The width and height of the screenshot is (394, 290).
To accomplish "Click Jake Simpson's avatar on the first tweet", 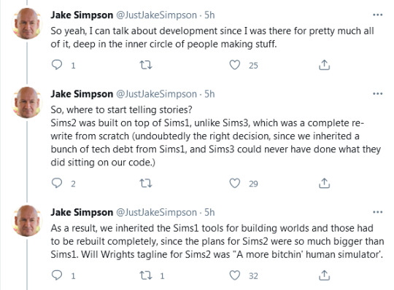I will 27,23.
